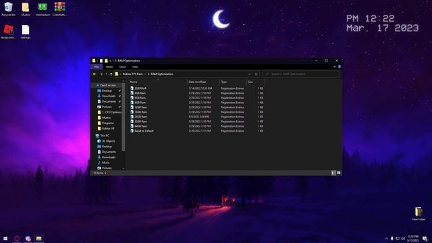
Task: Open the View ribbon tab
Action: pyautogui.click(x=135, y=67)
